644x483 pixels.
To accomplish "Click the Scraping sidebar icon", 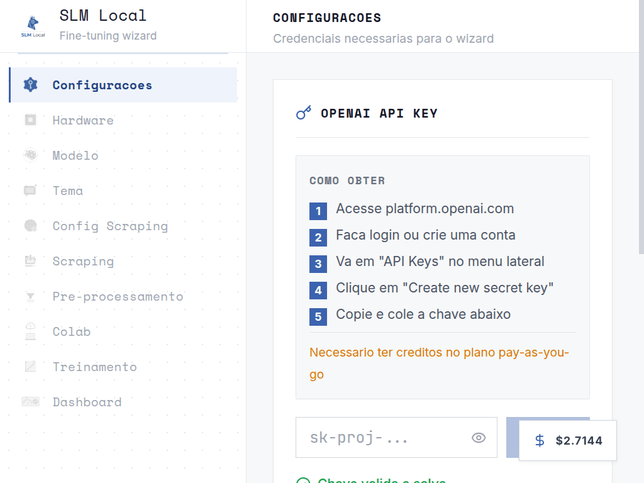I will tap(30, 261).
